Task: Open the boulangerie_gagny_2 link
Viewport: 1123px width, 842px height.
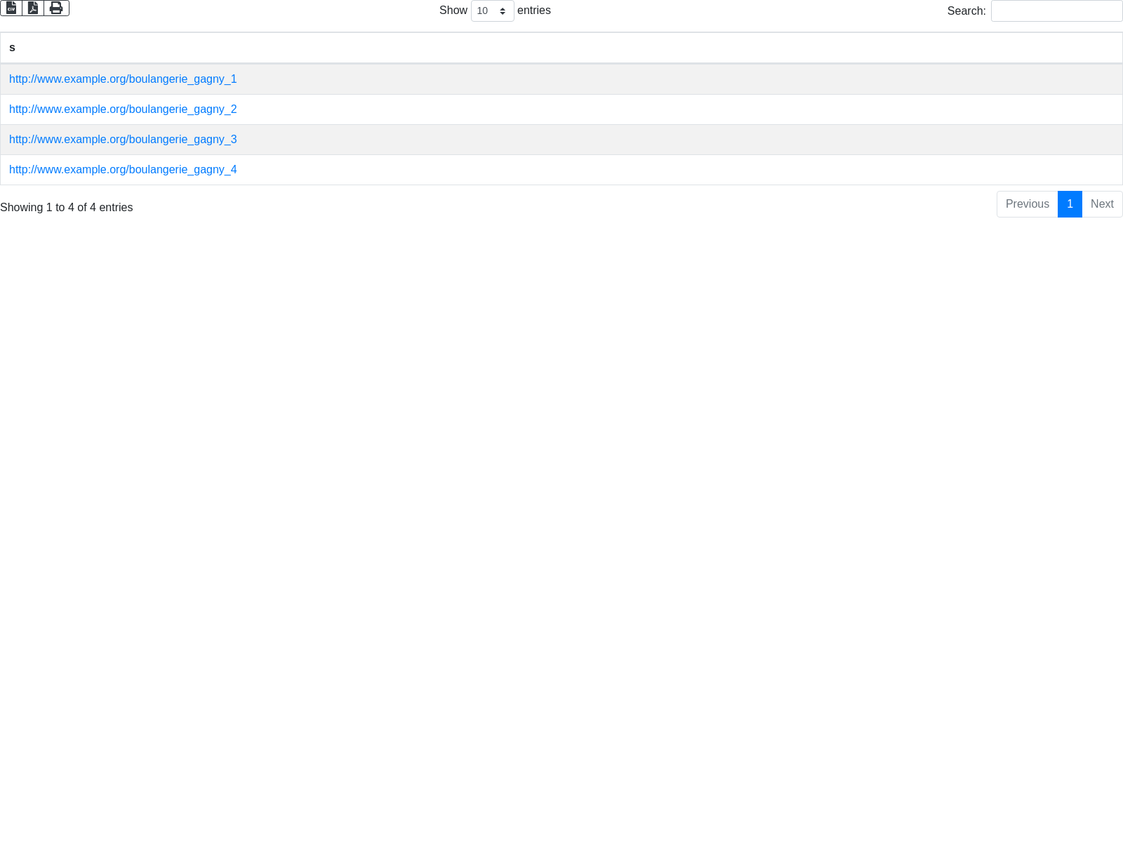Action: (x=123, y=109)
